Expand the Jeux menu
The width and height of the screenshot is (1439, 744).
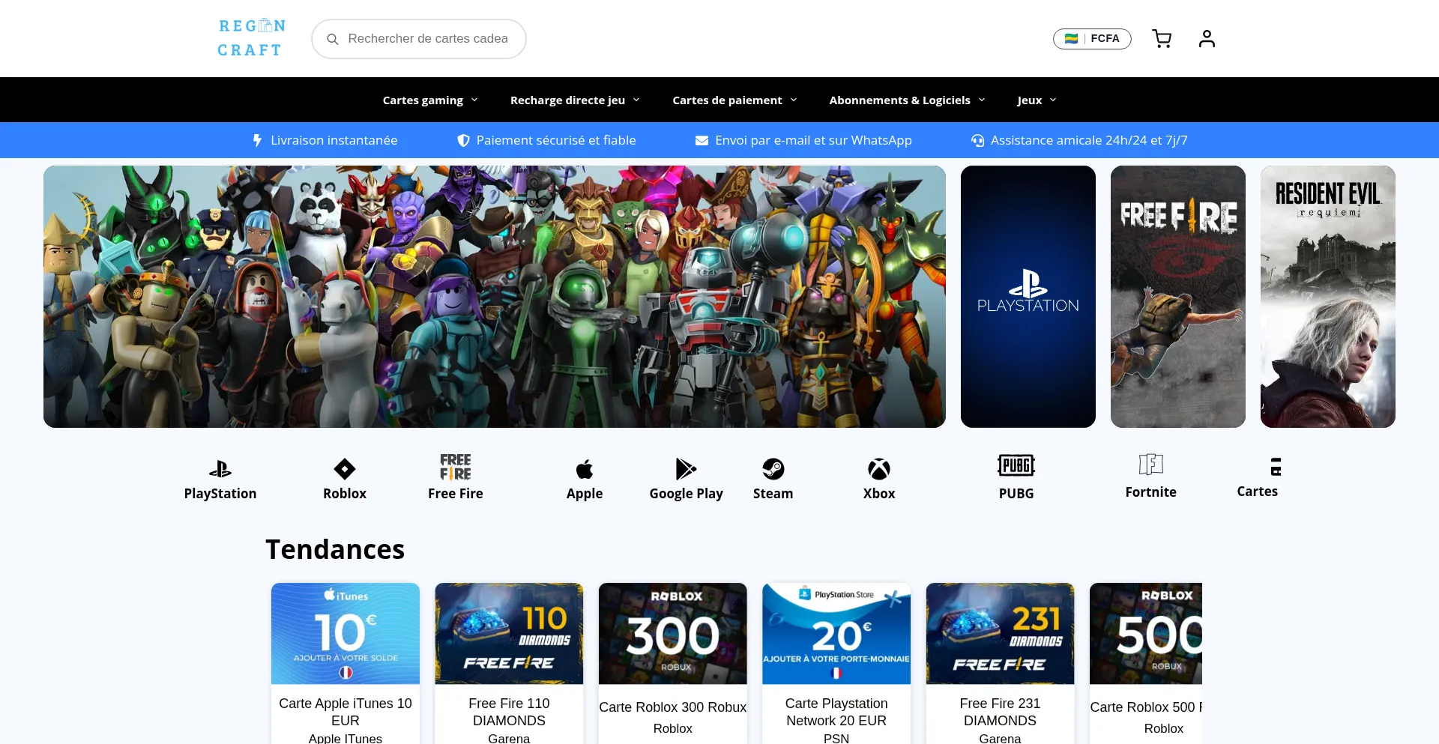(1037, 100)
